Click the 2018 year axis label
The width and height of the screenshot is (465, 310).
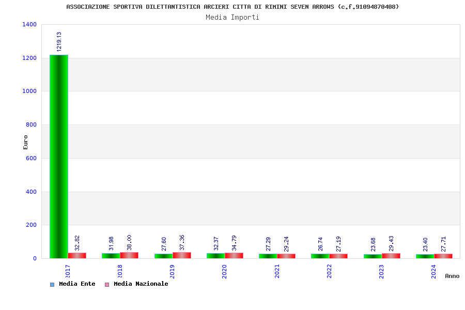pyautogui.click(x=120, y=271)
